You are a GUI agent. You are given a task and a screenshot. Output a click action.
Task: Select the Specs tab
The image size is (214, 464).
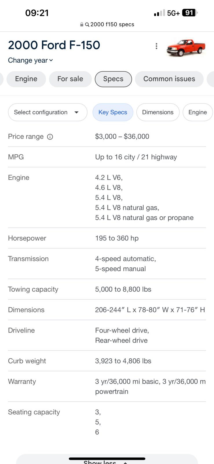pyautogui.click(x=113, y=79)
